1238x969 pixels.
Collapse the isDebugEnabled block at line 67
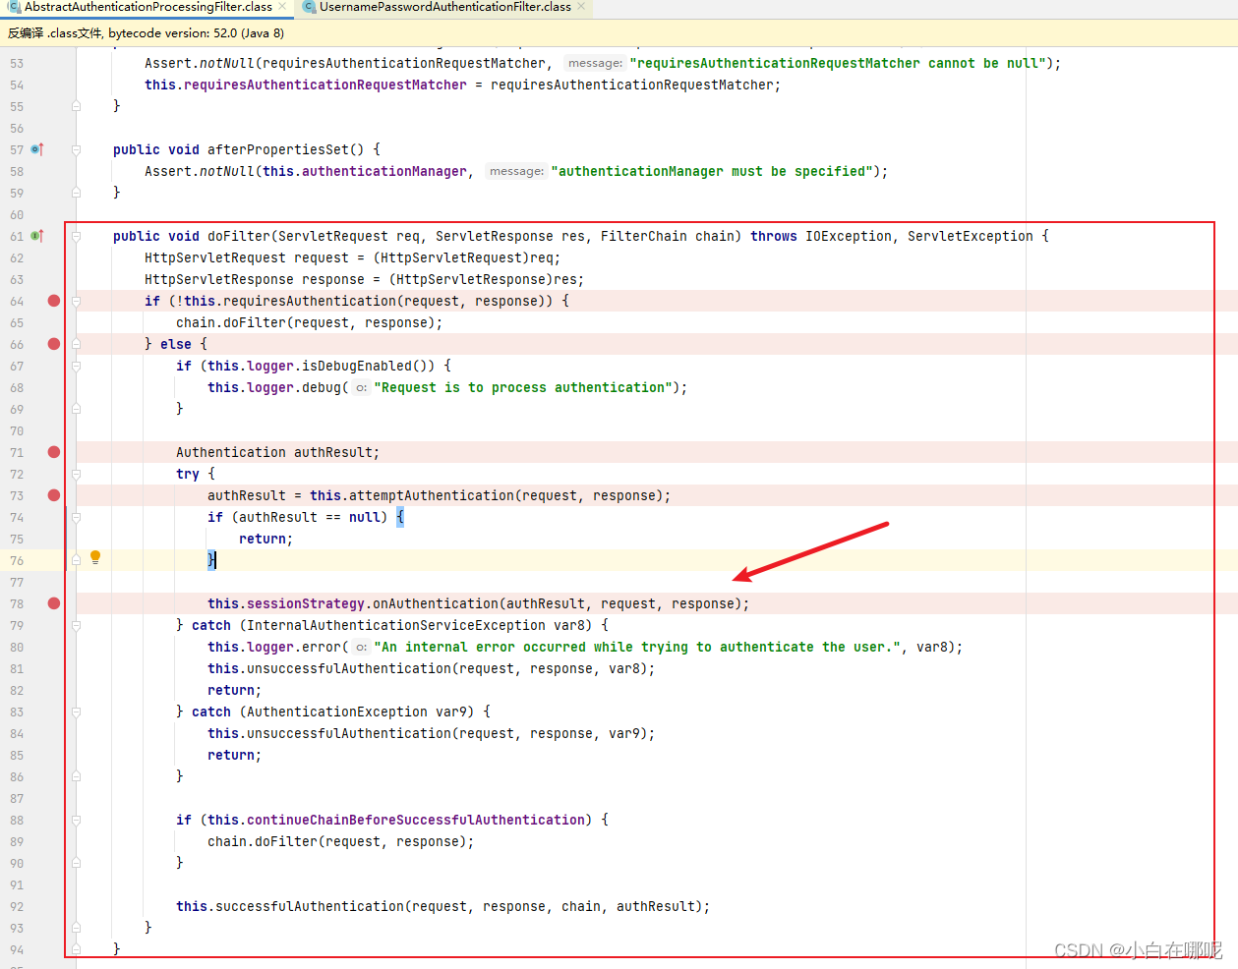click(x=76, y=366)
